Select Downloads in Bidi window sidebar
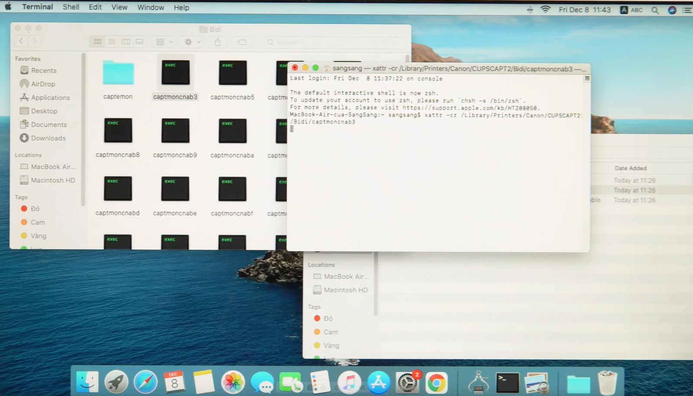 [42, 138]
